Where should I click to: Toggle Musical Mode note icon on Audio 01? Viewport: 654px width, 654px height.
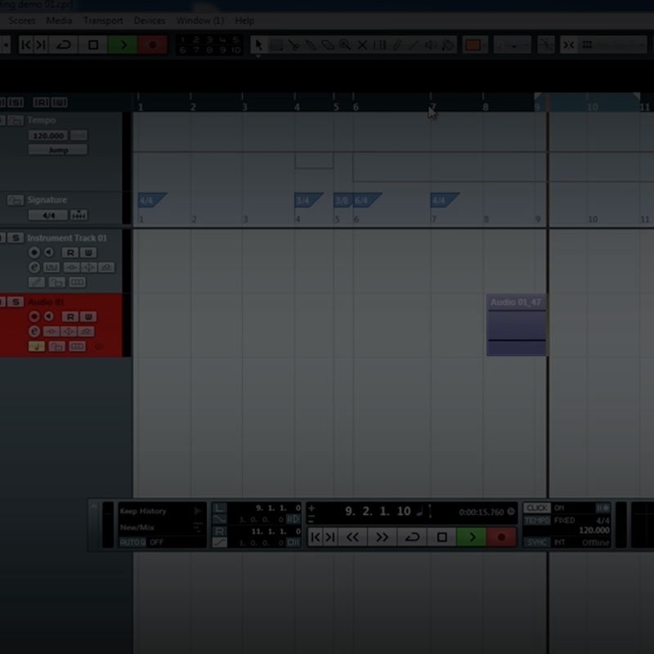[36, 347]
